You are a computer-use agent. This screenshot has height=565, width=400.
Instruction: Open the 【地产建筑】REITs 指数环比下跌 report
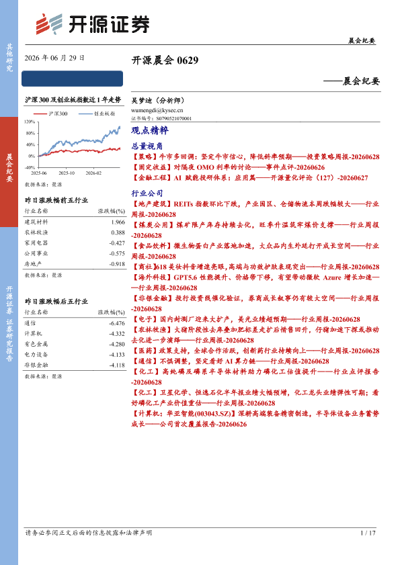[255, 209]
